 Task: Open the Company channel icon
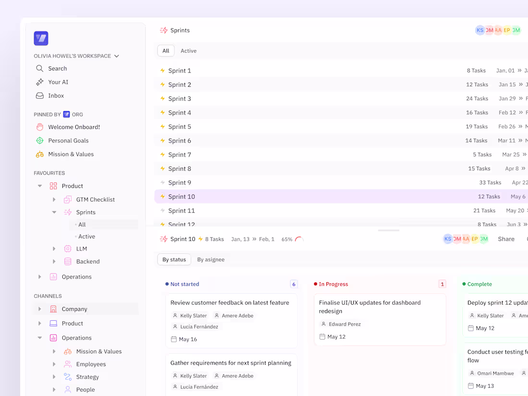[53, 310]
